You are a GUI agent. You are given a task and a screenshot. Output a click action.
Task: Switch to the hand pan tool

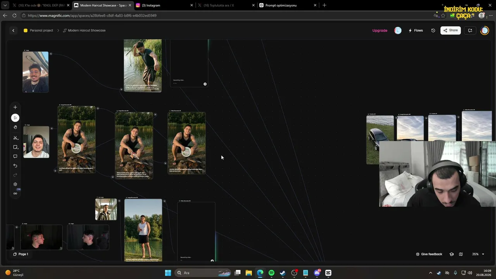click(15, 127)
